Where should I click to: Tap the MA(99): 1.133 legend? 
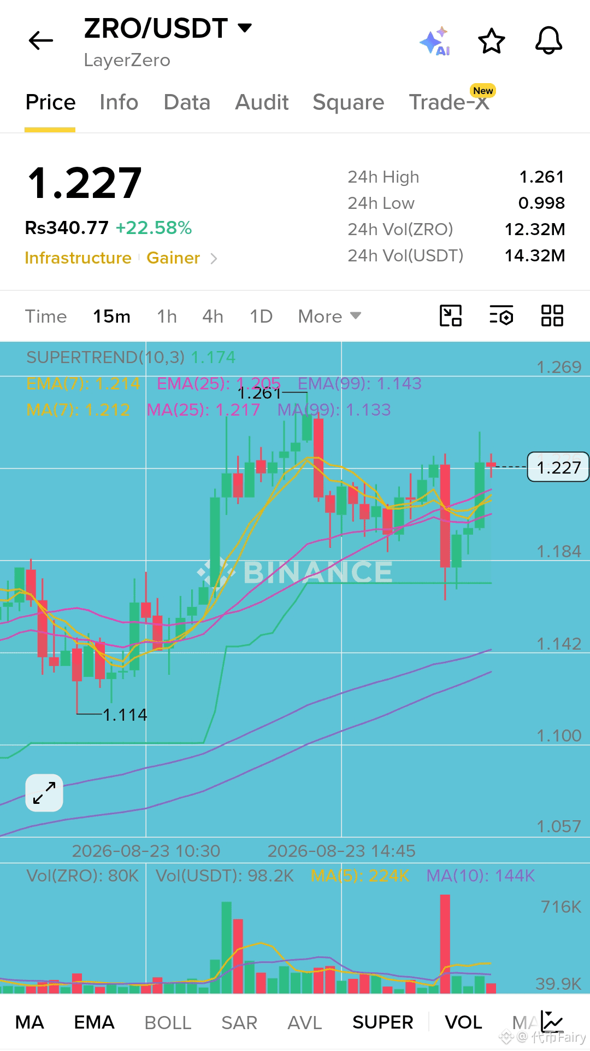tap(334, 410)
